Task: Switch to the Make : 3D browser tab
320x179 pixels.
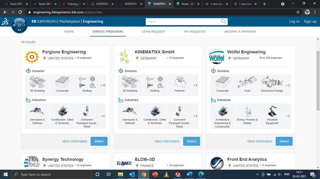Action: (x=187, y=4)
